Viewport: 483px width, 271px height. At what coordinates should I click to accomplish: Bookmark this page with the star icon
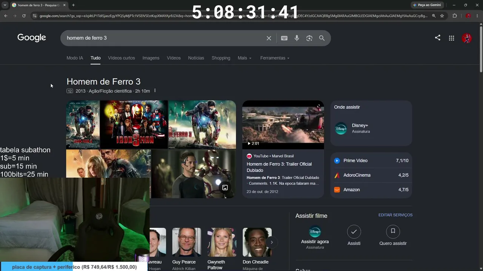pyautogui.click(x=442, y=16)
